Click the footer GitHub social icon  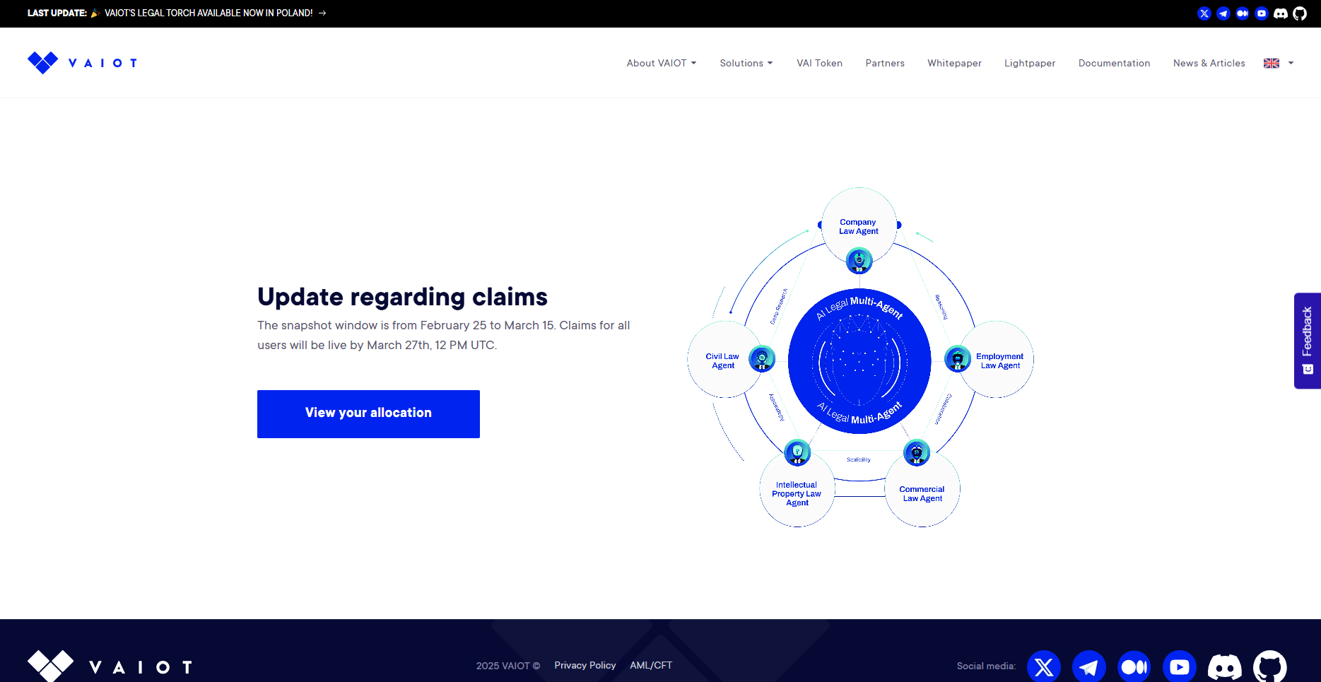tap(1270, 666)
